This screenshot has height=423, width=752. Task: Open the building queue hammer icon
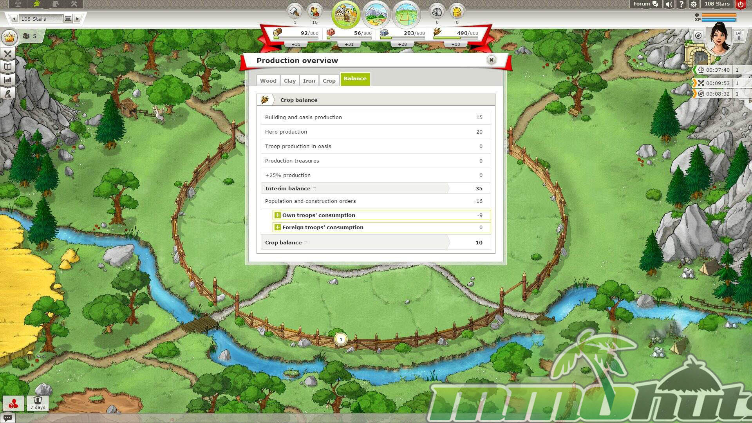(x=295, y=12)
